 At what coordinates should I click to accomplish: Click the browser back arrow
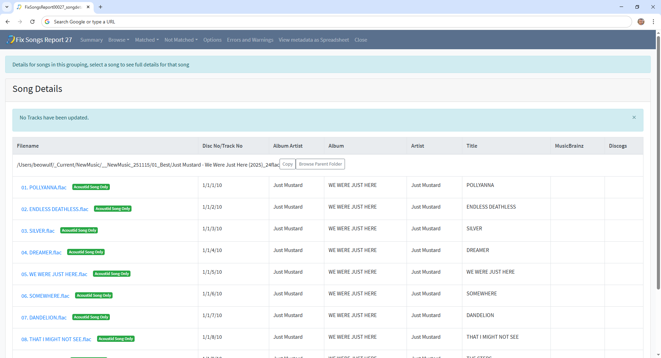pos(8,22)
